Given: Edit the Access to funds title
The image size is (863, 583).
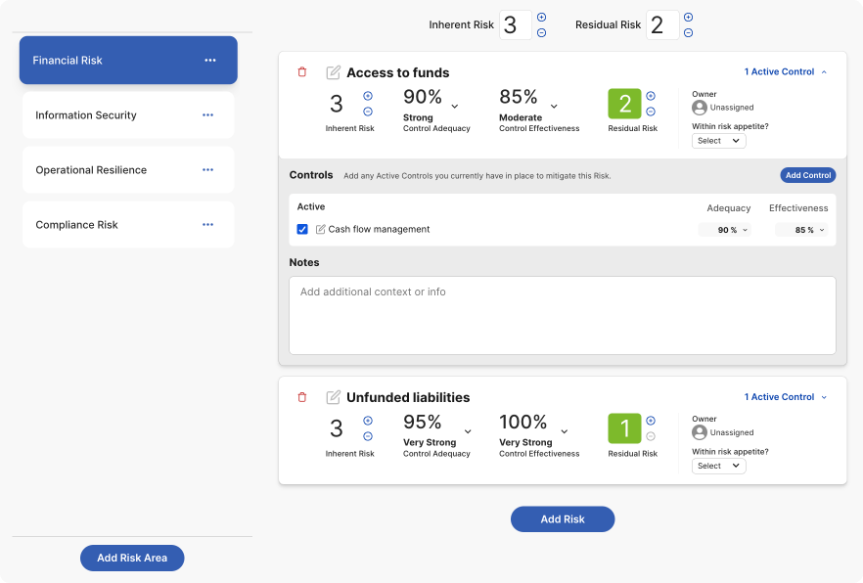Looking at the screenshot, I should coord(334,72).
